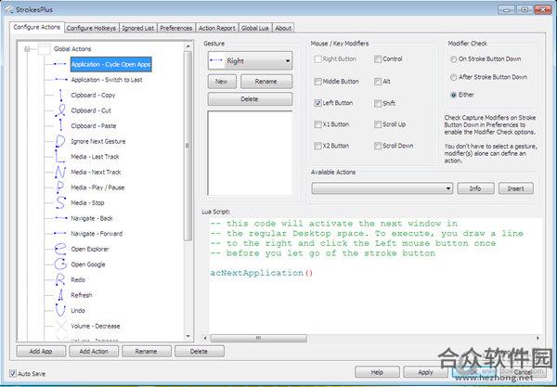
Task: Click the gesture icon for Clipboard - Paste
Action: coord(60,126)
